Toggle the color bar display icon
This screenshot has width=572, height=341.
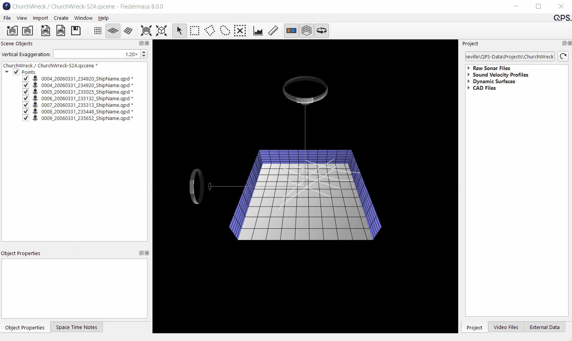pos(291,31)
